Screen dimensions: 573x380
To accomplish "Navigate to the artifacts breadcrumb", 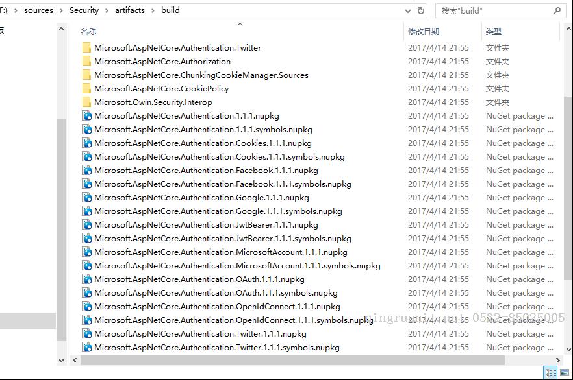I will (130, 10).
